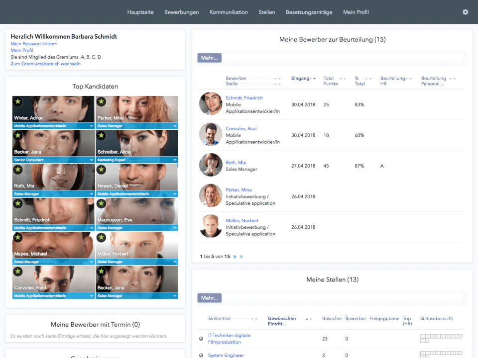
Task: Sort by Eingang column arrow
Action: 314,79
